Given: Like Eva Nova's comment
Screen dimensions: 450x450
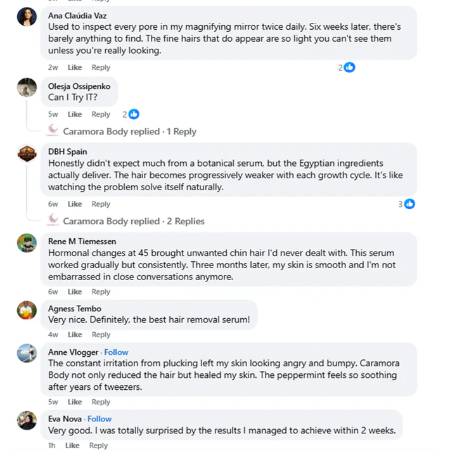Looking at the screenshot, I should 72,446.
